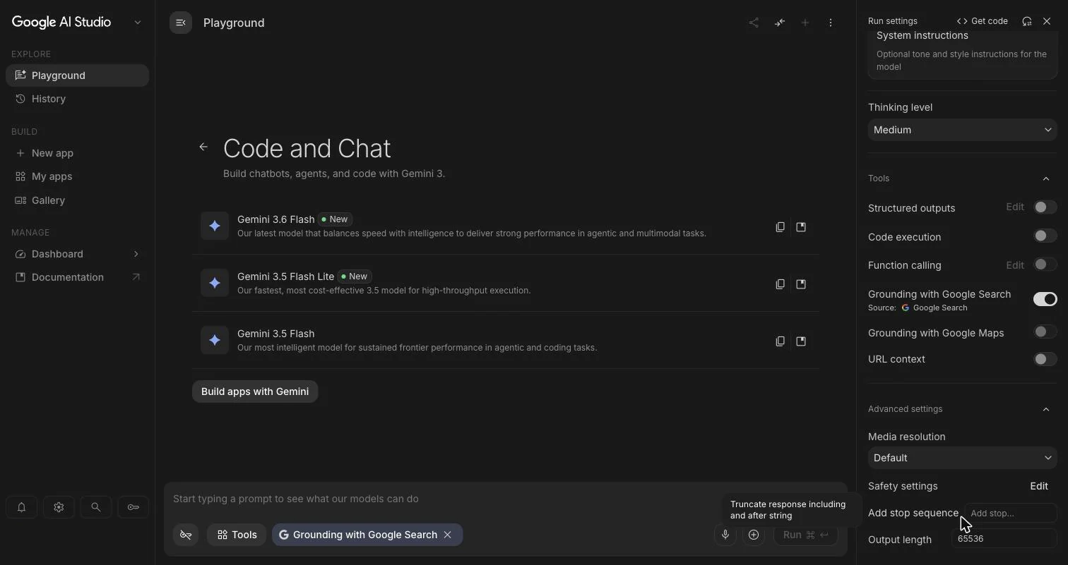Click the Output length value field
The width and height of the screenshot is (1068, 565).
tap(1004, 538)
